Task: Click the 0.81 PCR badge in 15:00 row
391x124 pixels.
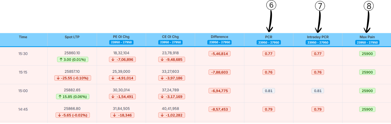Action: click(268, 91)
